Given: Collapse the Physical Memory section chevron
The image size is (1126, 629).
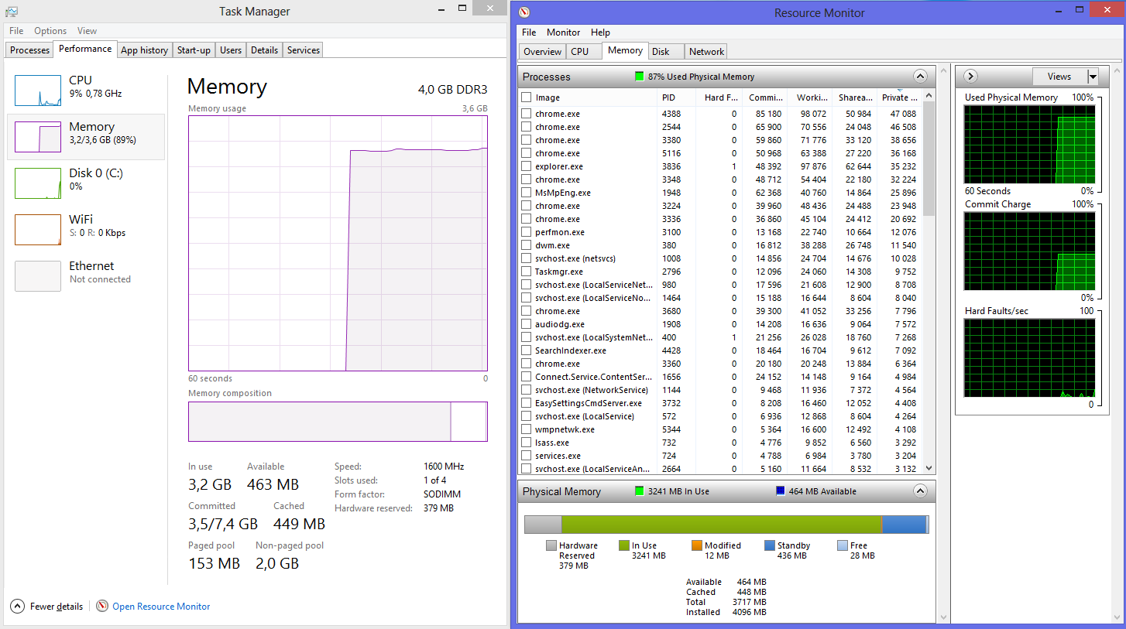Looking at the screenshot, I should [x=920, y=491].
